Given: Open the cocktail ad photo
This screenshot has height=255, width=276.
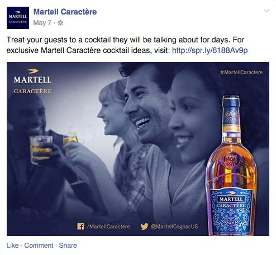Looking at the screenshot, I should tap(138, 149).
